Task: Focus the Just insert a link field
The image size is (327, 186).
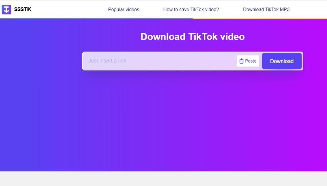Action: tap(160, 61)
